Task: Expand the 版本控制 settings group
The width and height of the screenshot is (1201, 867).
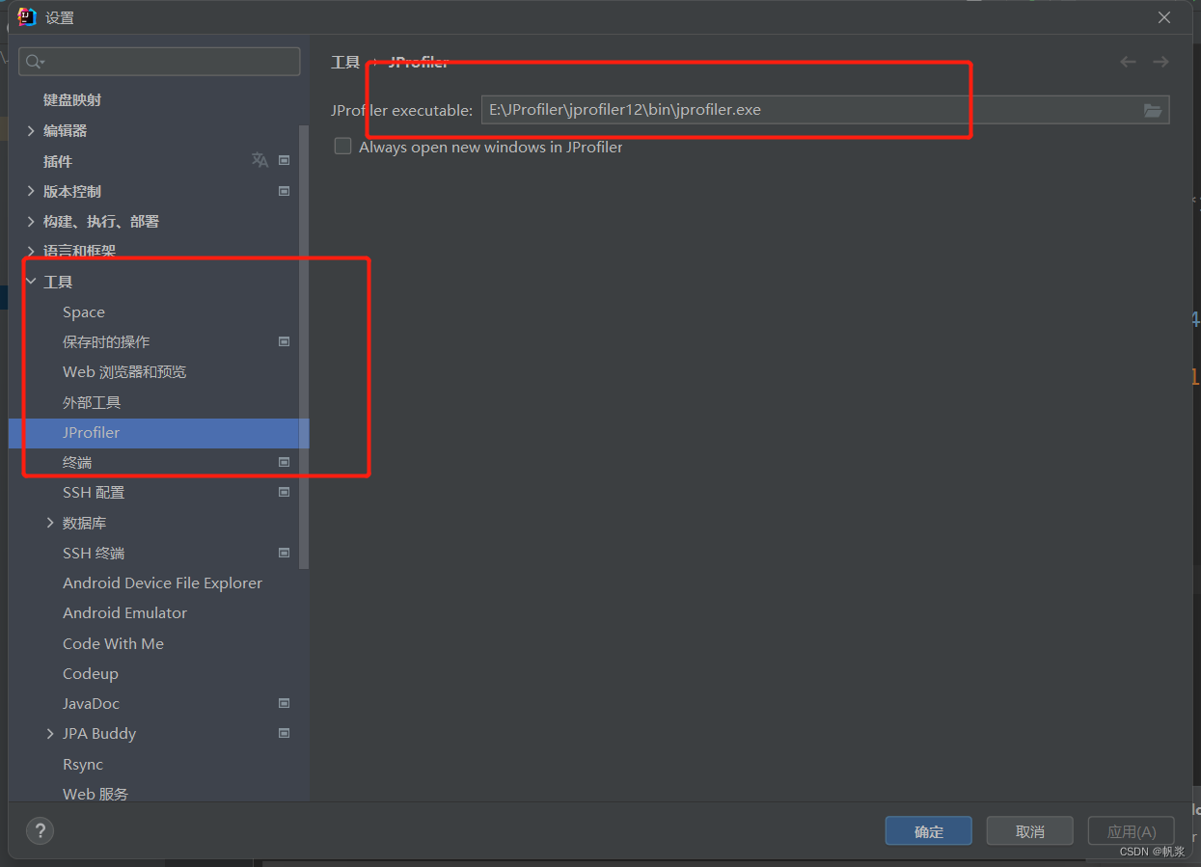Action: [x=31, y=191]
